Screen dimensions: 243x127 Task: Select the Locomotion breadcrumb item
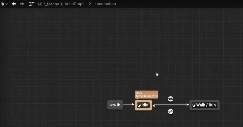105,4
